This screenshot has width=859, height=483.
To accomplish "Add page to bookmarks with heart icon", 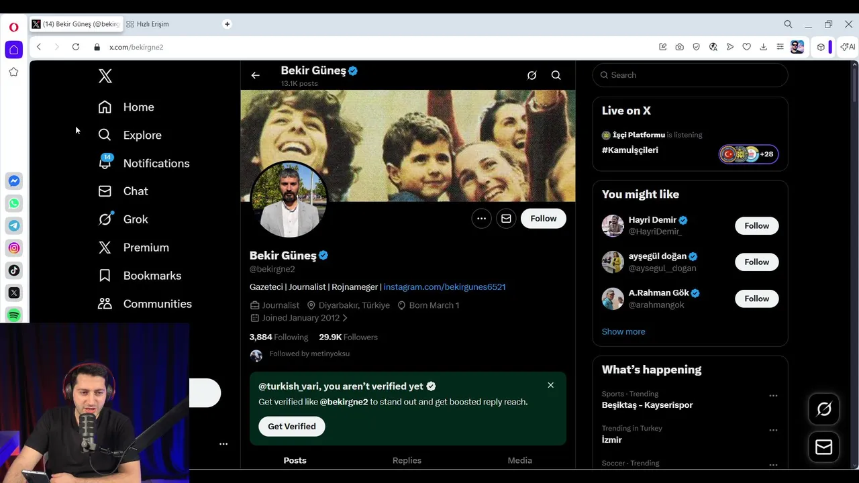I will click(746, 47).
